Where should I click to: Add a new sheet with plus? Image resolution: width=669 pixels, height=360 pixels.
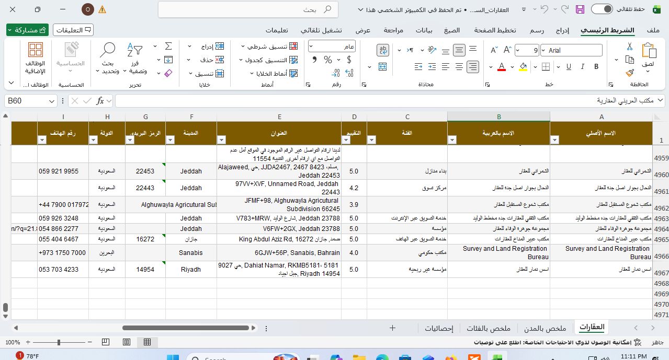393,328
